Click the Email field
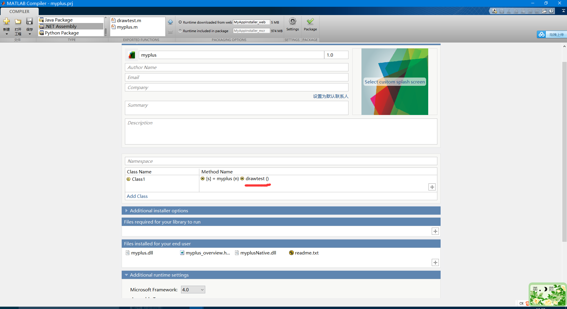This screenshot has height=309, width=567. point(237,77)
